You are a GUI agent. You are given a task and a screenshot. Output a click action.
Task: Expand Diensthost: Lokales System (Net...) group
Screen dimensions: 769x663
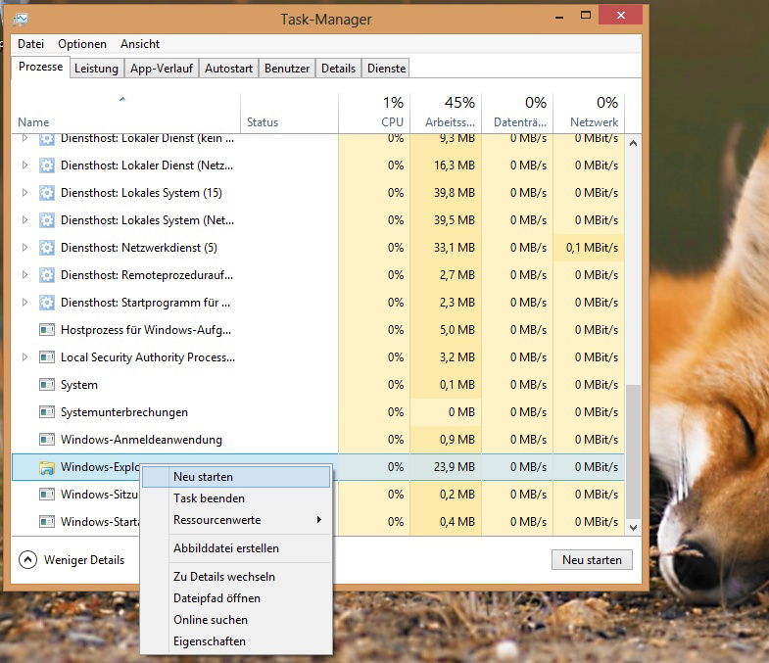point(24,220)
